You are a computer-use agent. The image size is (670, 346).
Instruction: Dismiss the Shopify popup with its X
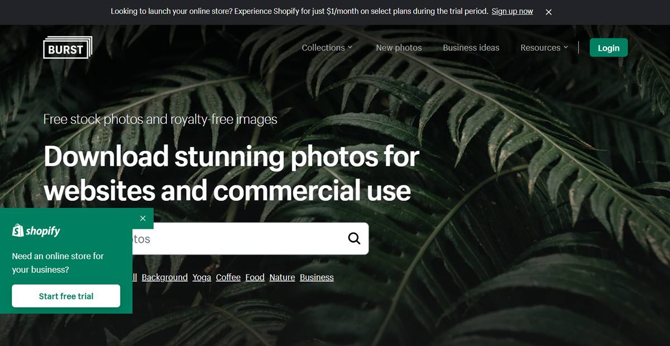143,218
